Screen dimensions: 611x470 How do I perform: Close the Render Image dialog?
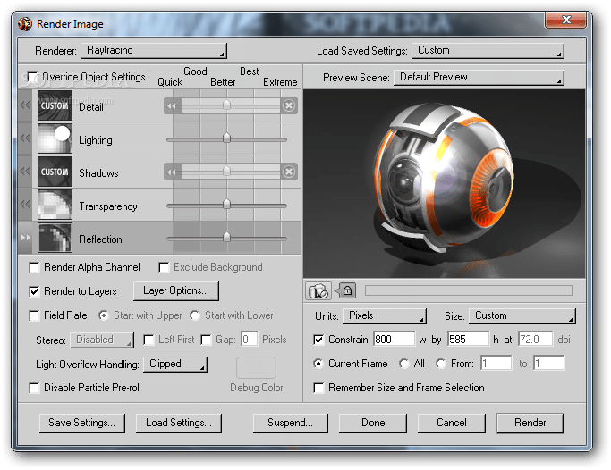click(x=565, y=20)
